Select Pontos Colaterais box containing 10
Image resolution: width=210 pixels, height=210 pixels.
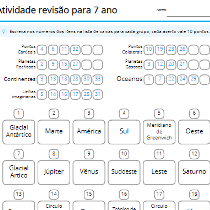(149, 50)
